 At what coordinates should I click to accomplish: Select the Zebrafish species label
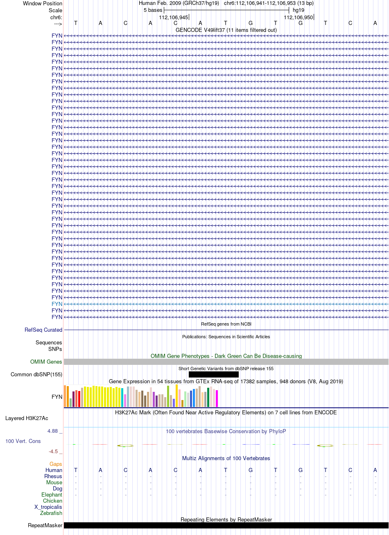(51, 513)
